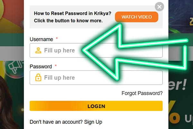Open the Forgot Password? link
193x129 pixels.
(142, 93)
